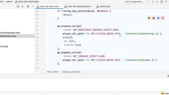Screen dimensions: 169x95
Task: Collapse wp_enqueue_script fold at line 74
Action: pos(45,53)
